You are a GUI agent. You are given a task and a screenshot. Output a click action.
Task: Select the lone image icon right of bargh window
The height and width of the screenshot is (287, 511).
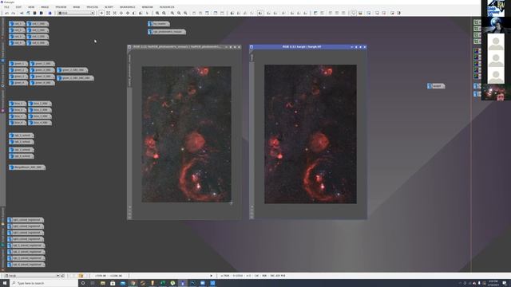[x=436, y=86]
